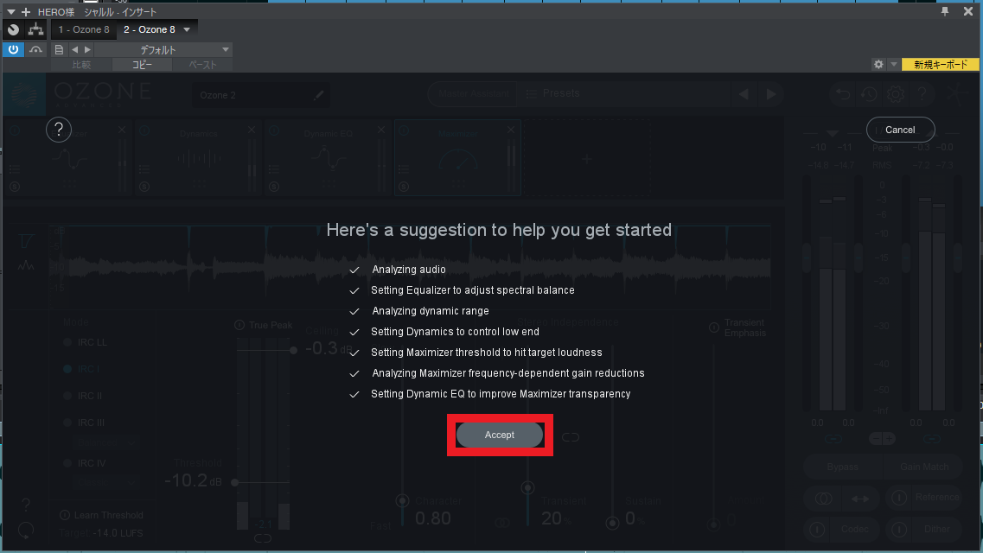Image resolution: width=983 pixels, height=553 pixels.
Task: Click the pencil edit icon beside Ozone 2
Action: [319, 94]
